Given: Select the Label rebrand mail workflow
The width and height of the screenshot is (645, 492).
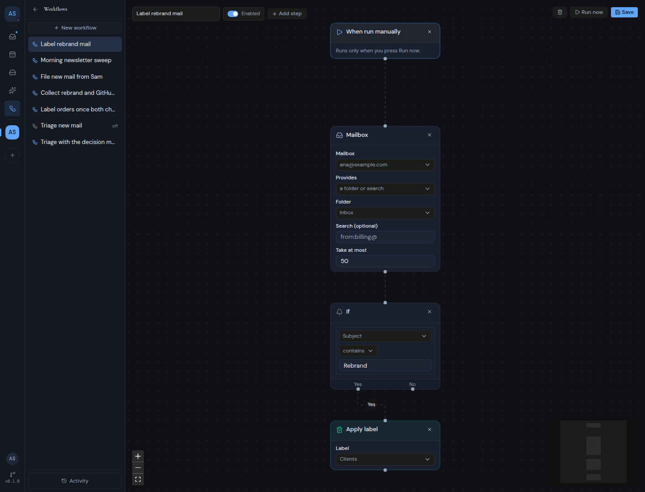Looking at the screenshot, I should (x=75, y=44).
